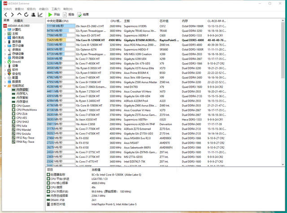Select the CPU AES benchmark
Viewport: 287px width, 213px height.
pyautogui.click(x=22, y=118)
